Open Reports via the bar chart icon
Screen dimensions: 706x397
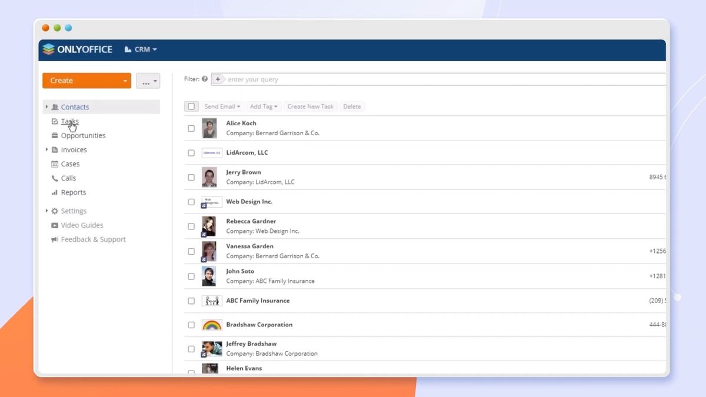[x=54, y=192]
